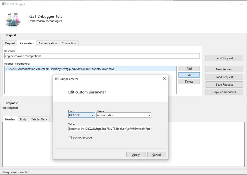Toggle the Do not encode checkbox

70,137
